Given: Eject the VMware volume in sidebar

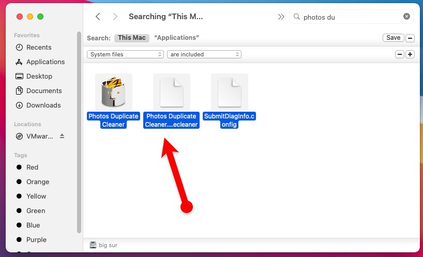Looking at the screenshot, I should point(63,136).
